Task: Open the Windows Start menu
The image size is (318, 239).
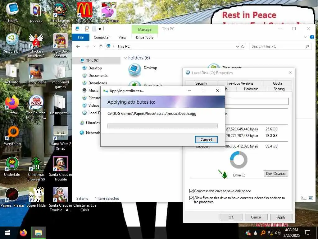Action: pyautogui.click(x=7, y=233)
